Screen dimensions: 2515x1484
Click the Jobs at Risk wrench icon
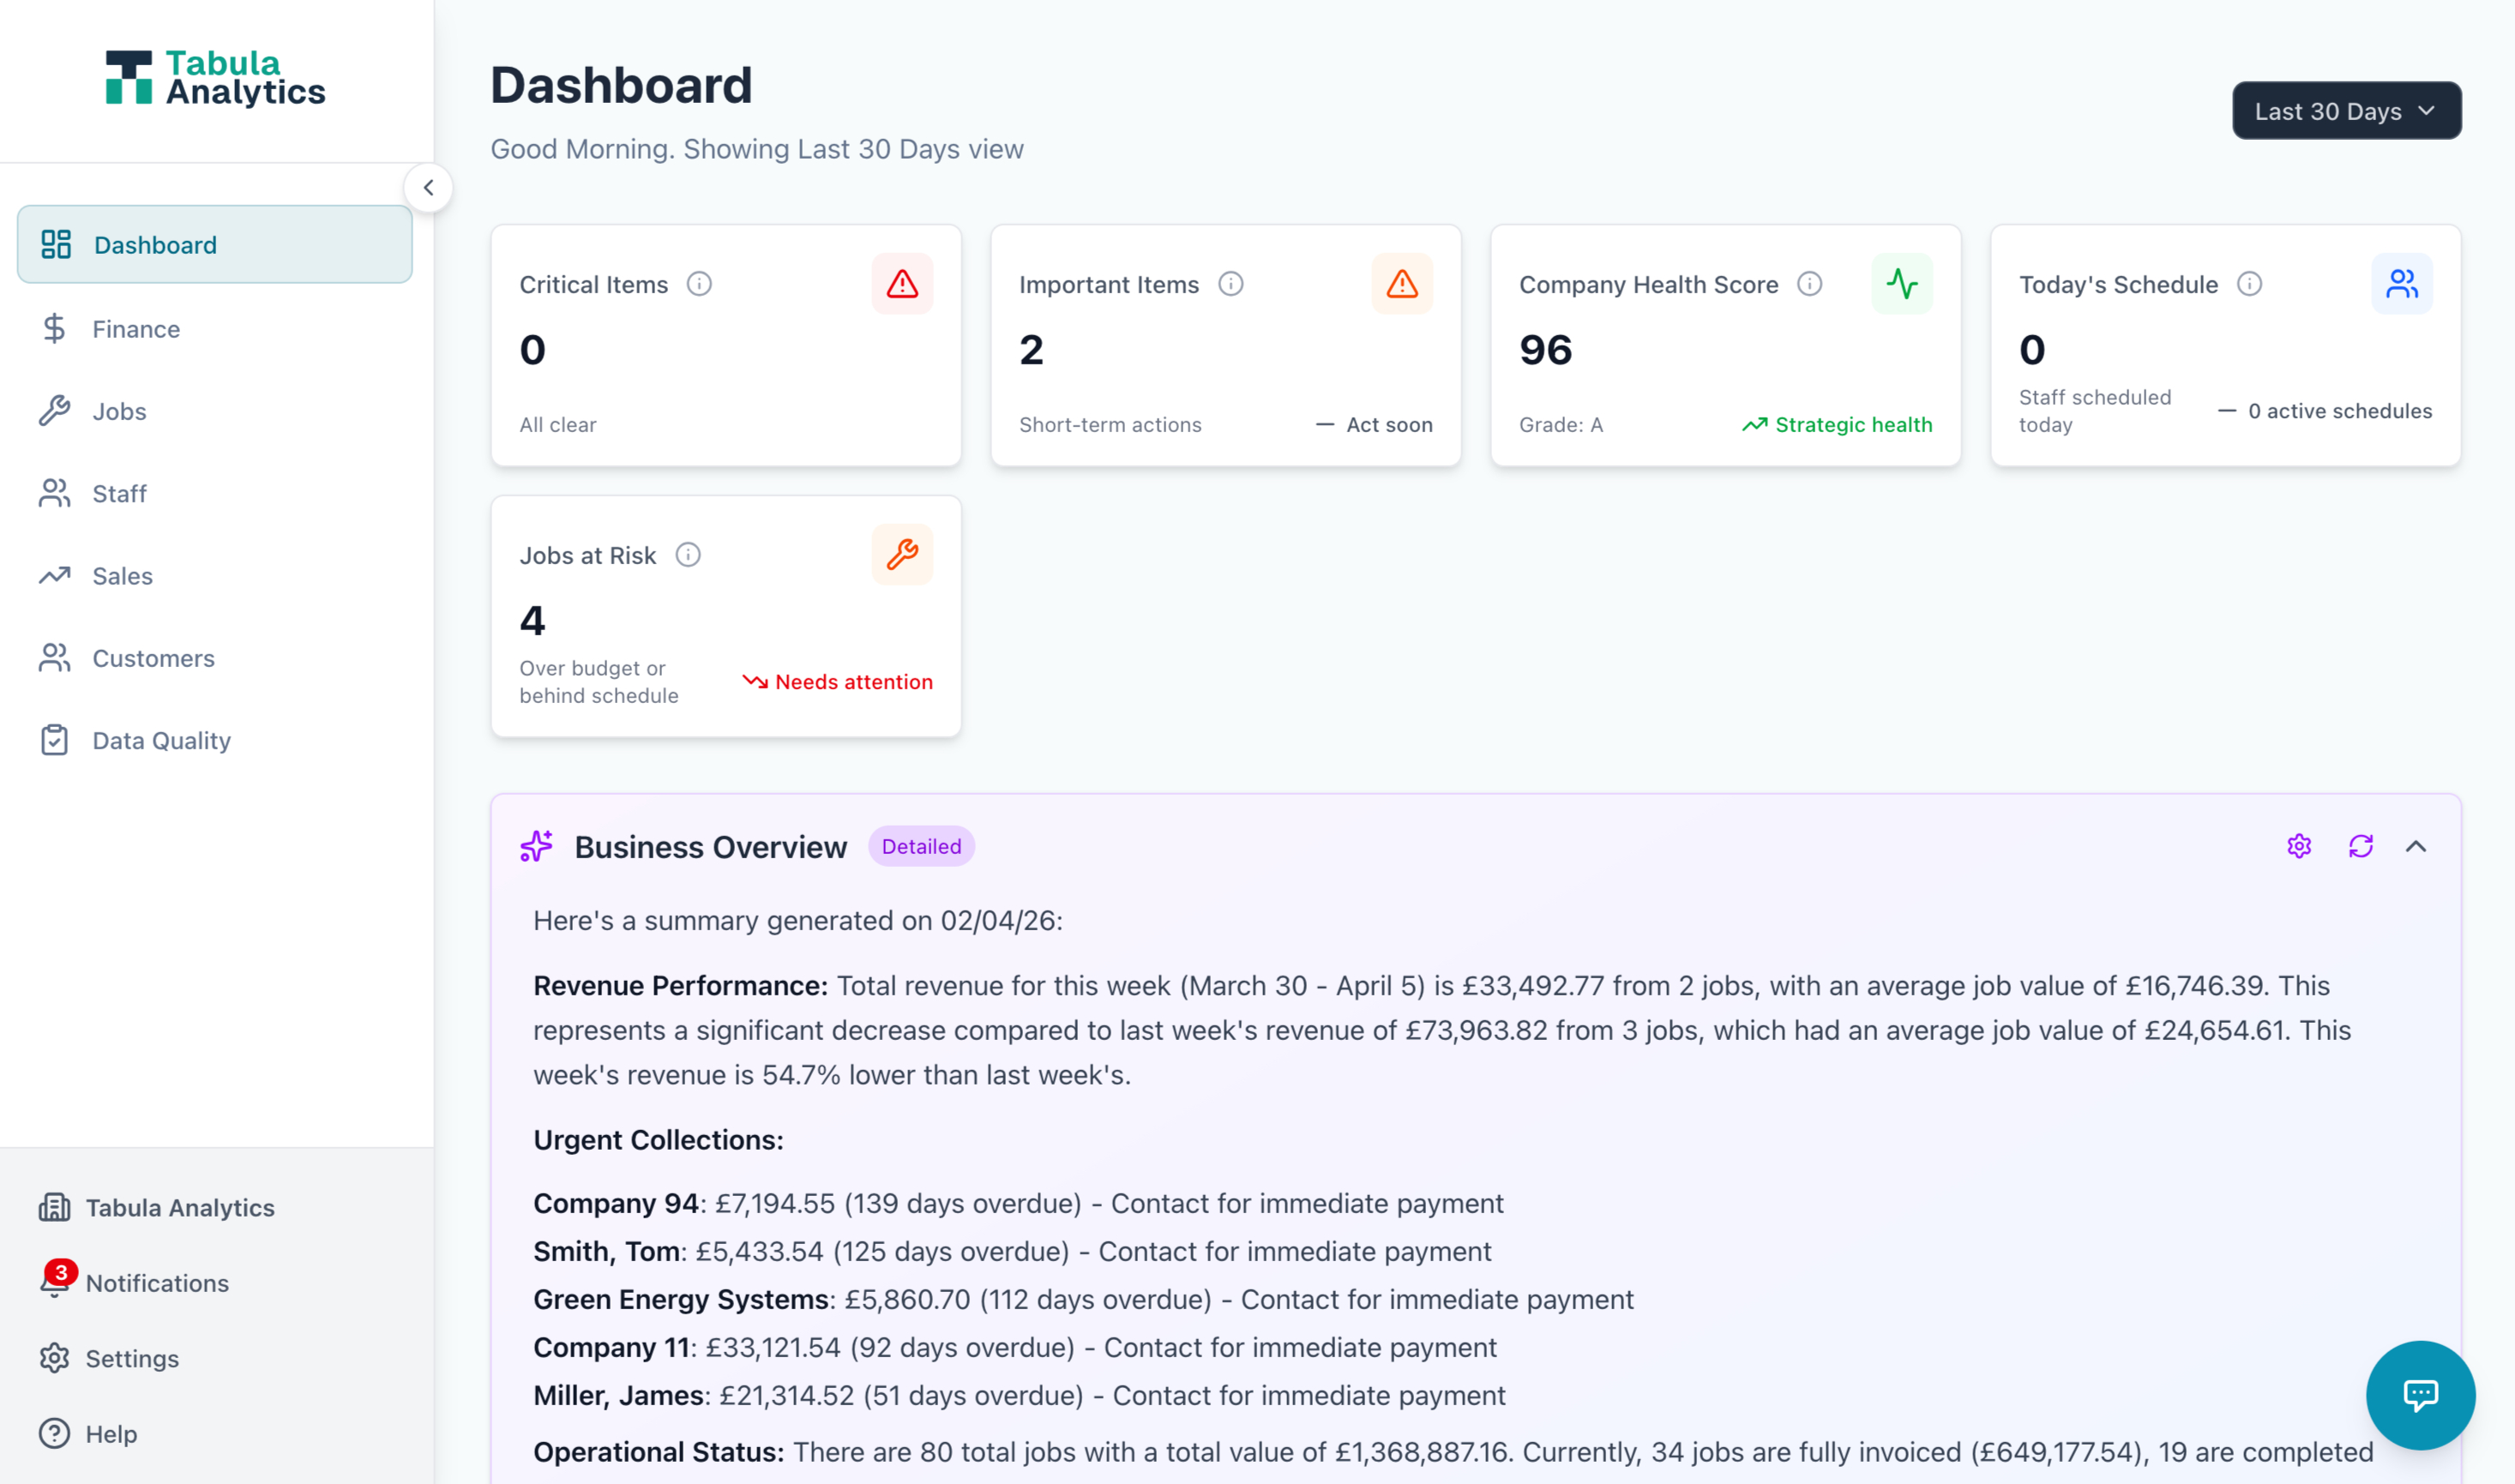[x=902, y=555]
